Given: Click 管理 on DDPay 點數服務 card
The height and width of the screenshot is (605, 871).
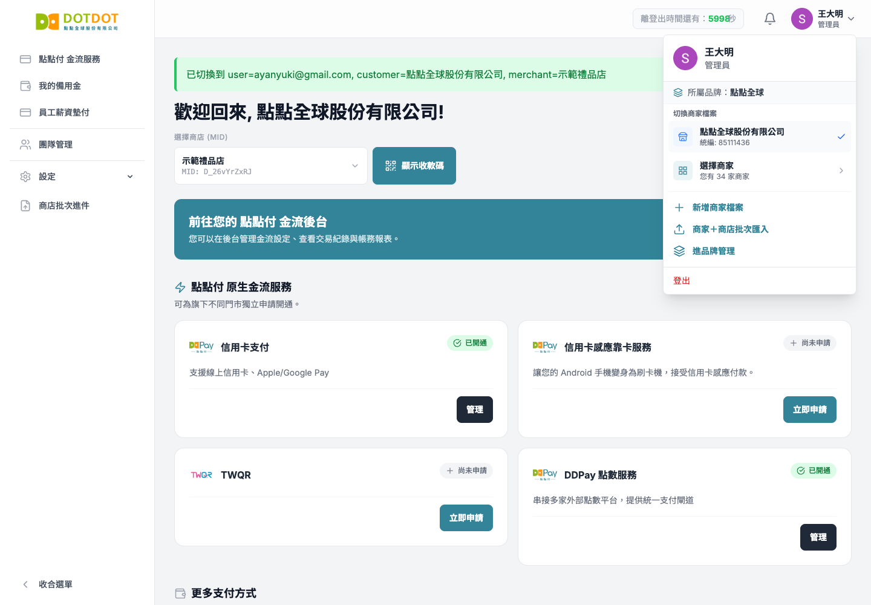Looking at the screenshot, I should click(818, 537).
